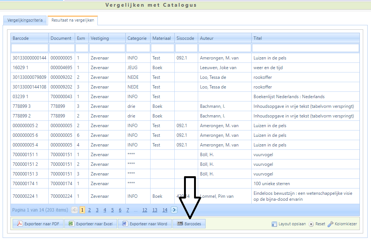
Task: Click the Auteur filter box
Action: coord(225,48)
